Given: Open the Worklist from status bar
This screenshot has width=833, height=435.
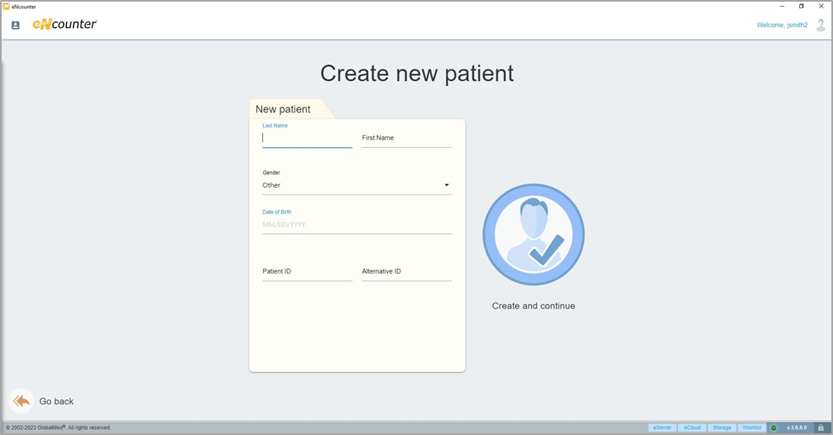Looking at the screenshot, I should (752, 428).
